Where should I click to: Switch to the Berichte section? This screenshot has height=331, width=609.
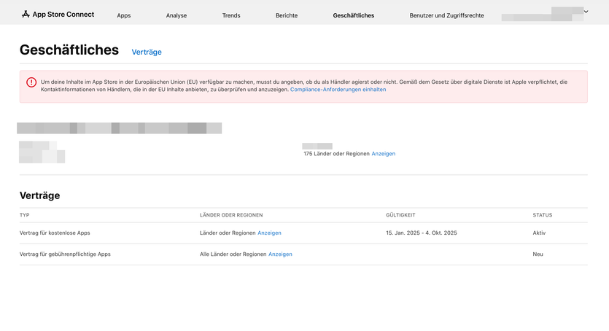click(287, 15)
